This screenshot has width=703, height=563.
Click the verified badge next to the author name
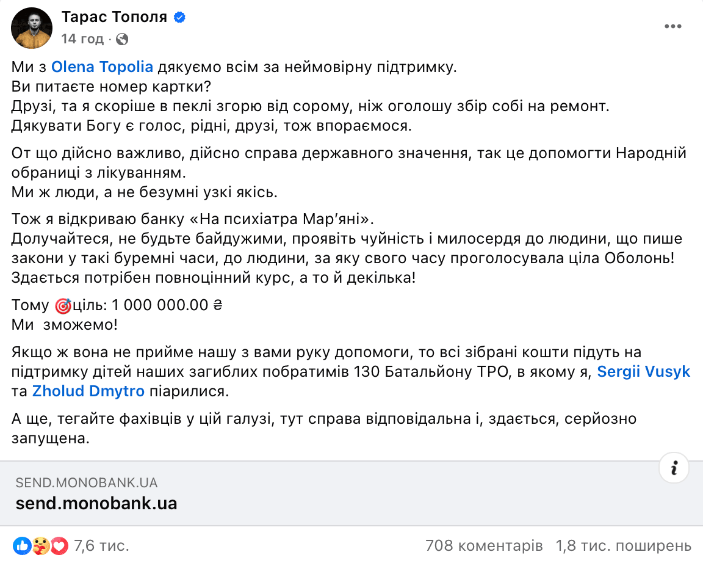(179, 18)
